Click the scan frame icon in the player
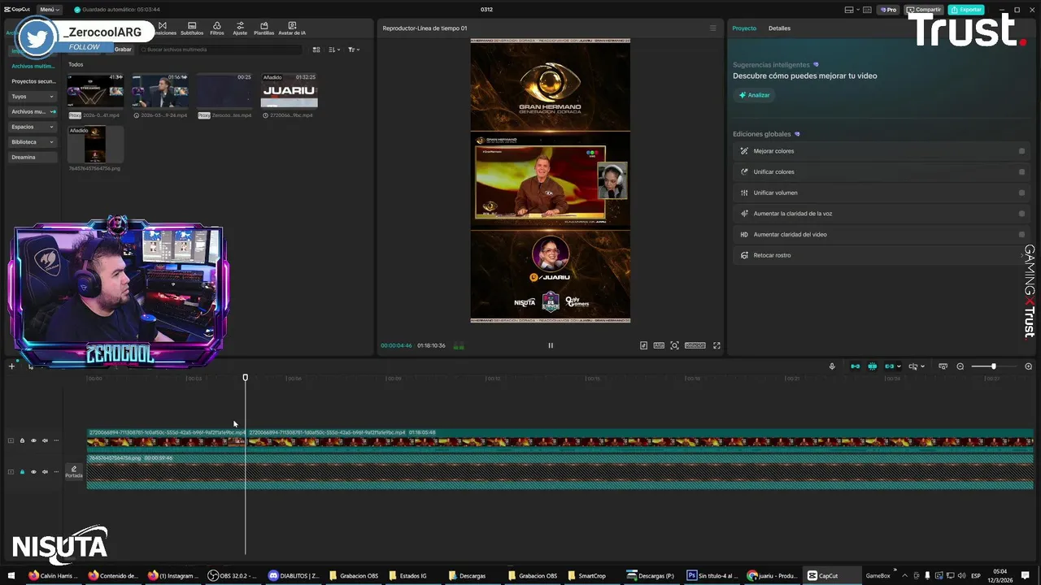 click(x=674, y=345)
